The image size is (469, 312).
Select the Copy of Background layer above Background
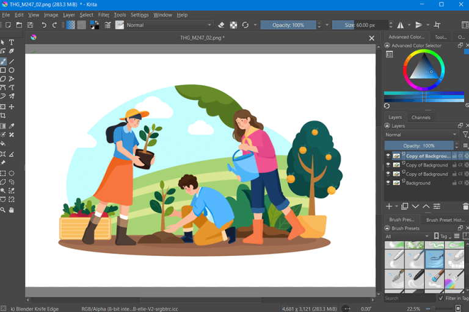426,174
